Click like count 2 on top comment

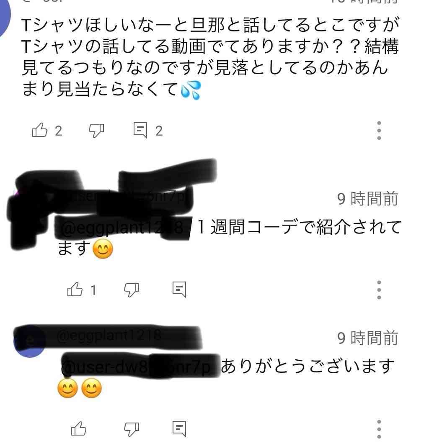(x=58, y=131)
